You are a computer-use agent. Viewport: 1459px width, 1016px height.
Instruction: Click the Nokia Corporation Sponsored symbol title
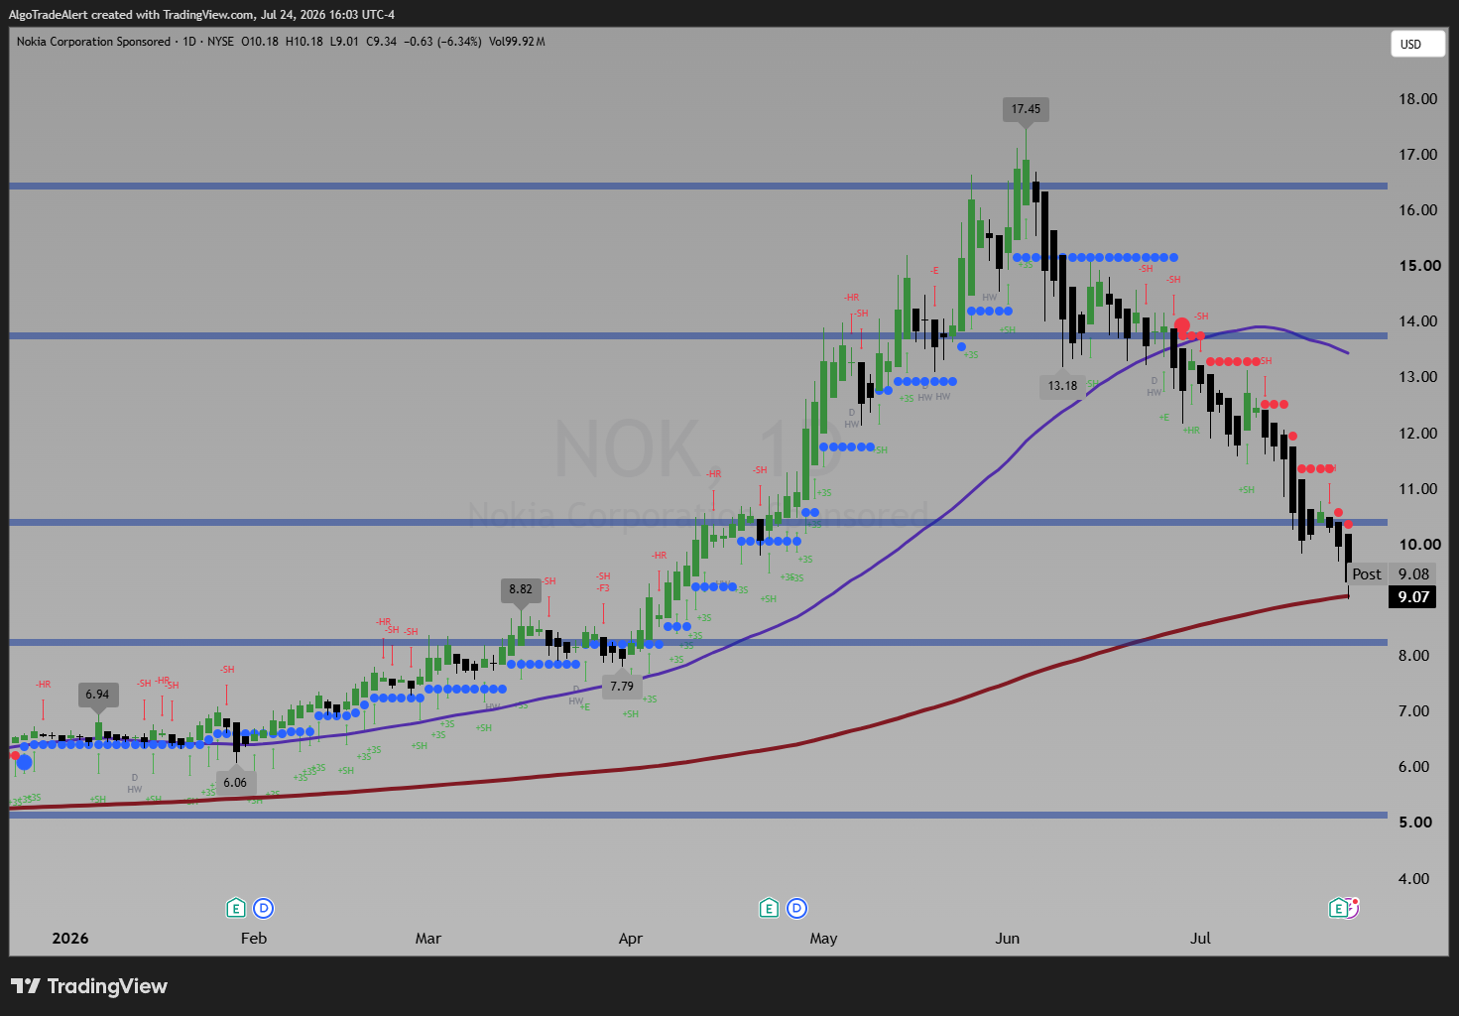pos(93,42)
